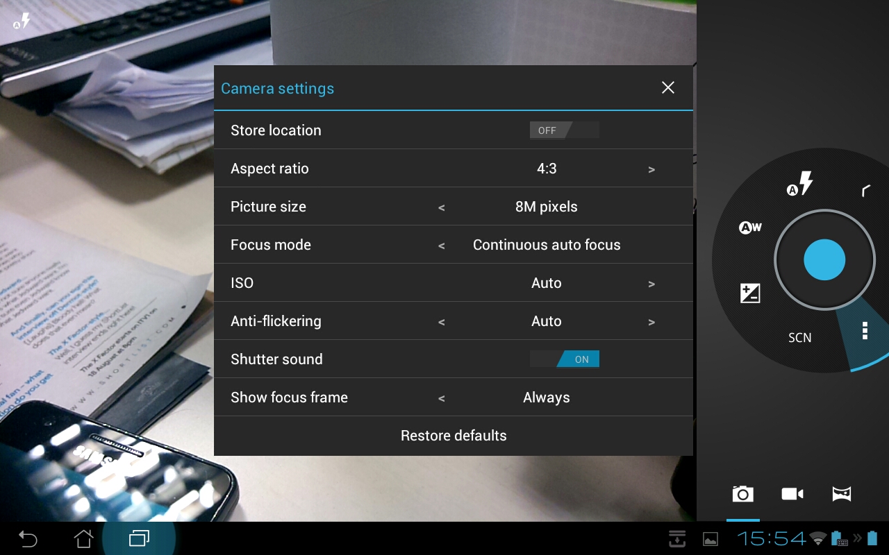Tap the three-dot more settings icon
889x555 pixels.
coord(865,330)
